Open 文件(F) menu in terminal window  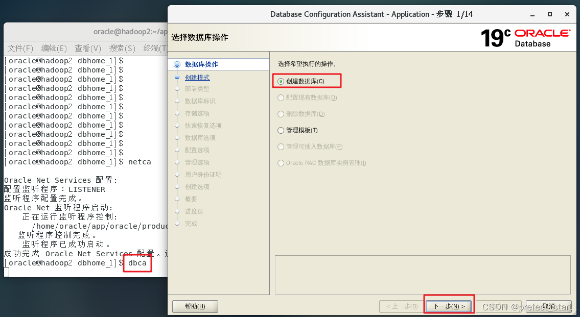click(x=20, y=48)
